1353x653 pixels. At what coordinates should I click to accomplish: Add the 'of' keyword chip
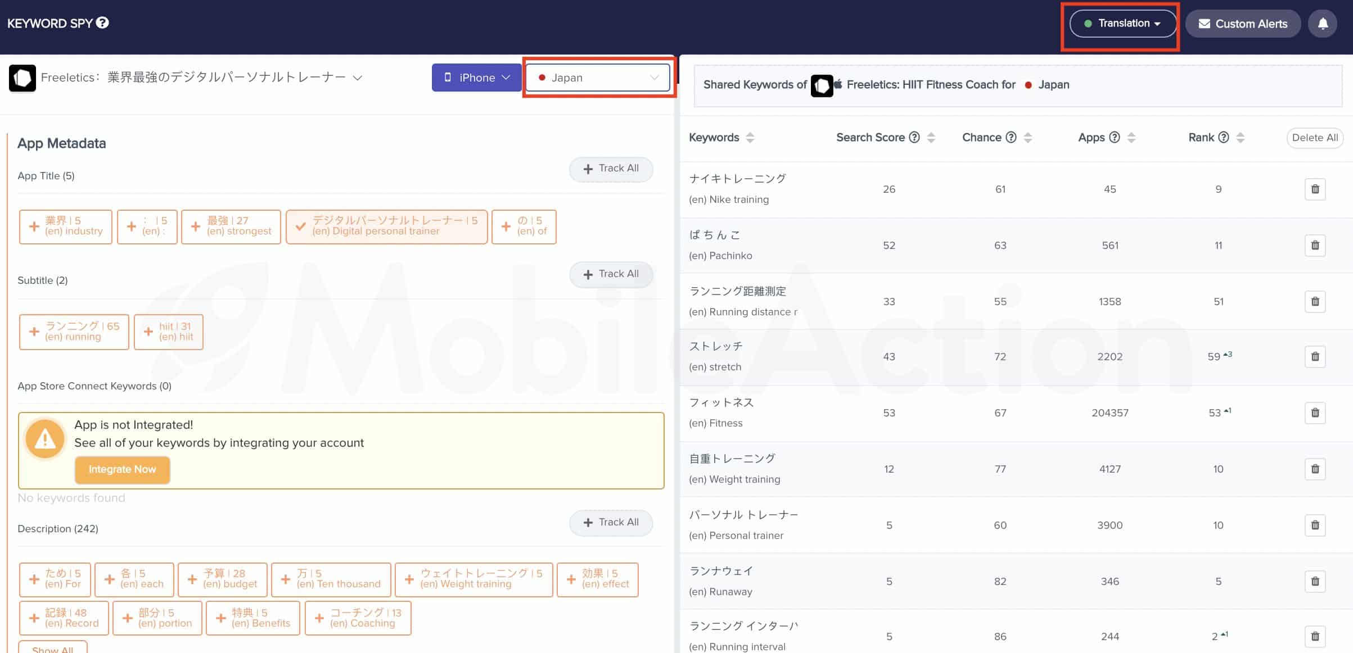[x=524, y=226]
